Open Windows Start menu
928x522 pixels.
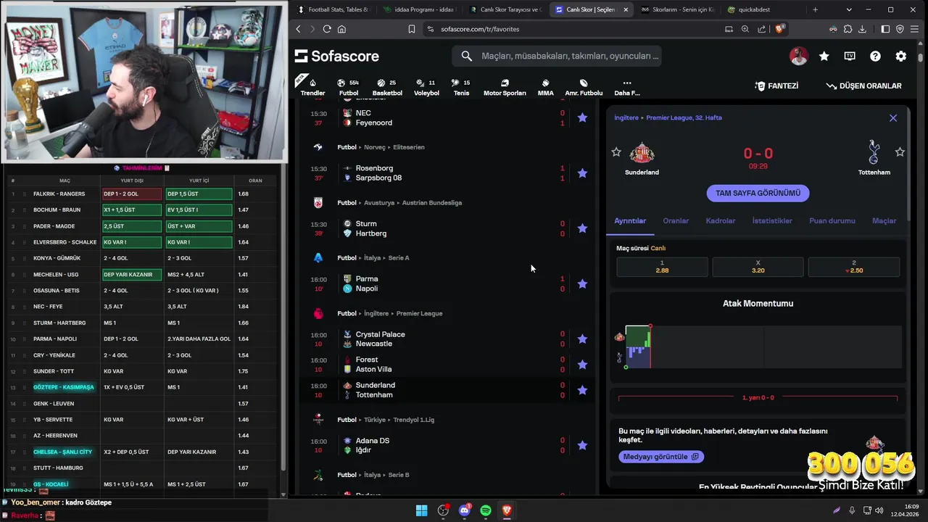pos(421,510)
